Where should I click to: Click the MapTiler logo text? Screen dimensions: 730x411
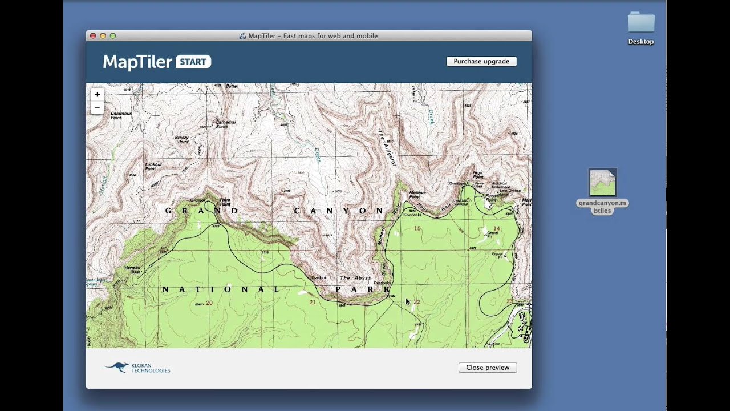[137, 62]
